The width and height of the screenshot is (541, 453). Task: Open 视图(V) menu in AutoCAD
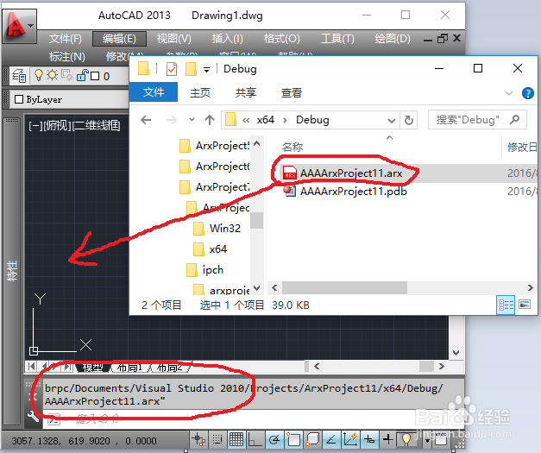tap(174, 39)
